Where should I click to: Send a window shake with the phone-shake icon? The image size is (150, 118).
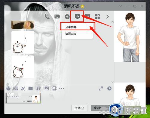tap(54, 88)
